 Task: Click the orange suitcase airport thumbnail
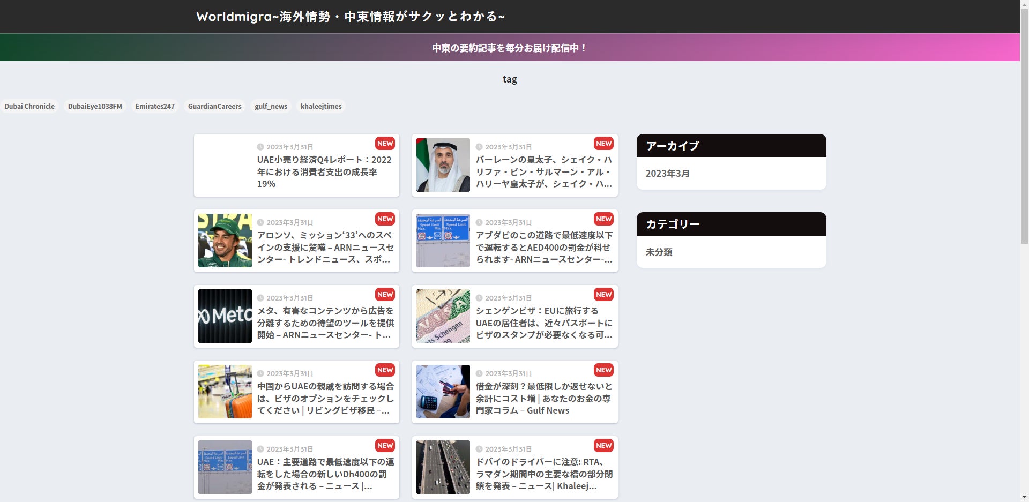point(225,392)
